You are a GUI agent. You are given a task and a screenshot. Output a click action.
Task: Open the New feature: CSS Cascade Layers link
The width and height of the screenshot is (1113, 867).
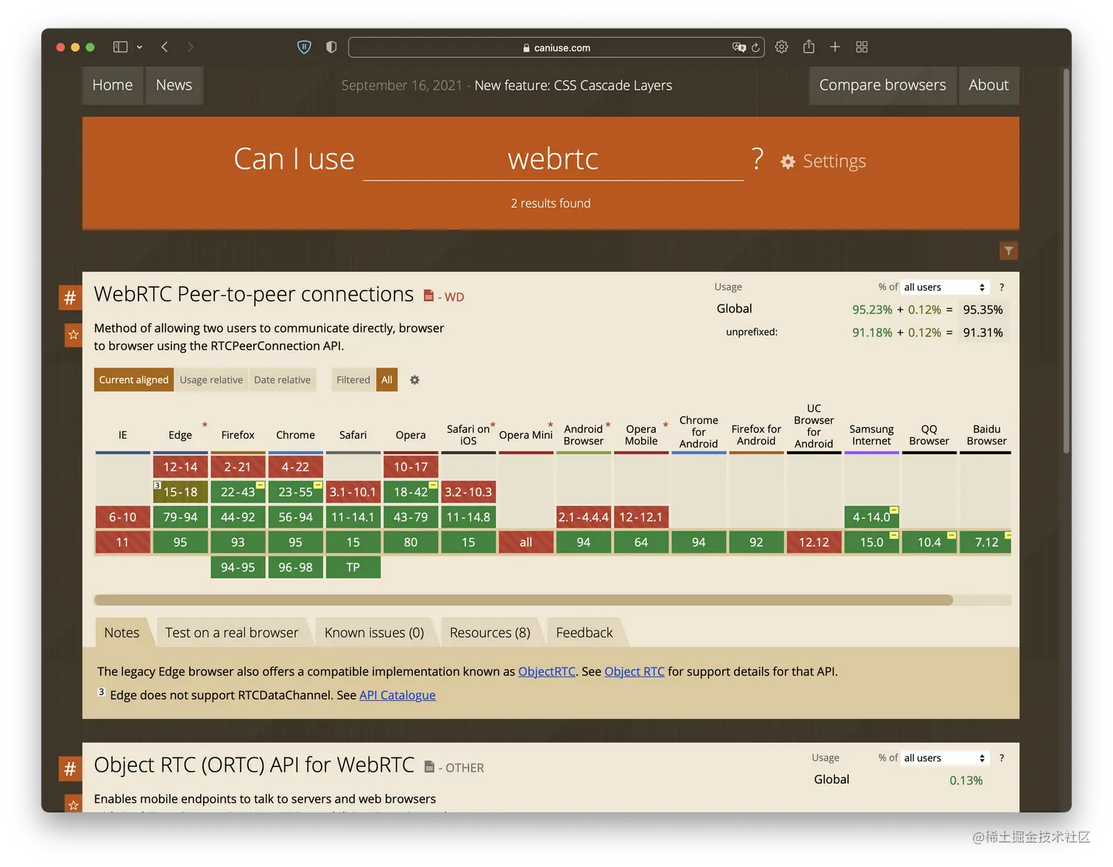point(573,85)
